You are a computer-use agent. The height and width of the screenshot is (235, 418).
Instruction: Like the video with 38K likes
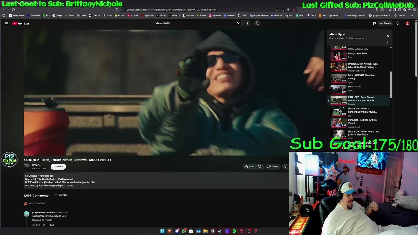(249, 167)
